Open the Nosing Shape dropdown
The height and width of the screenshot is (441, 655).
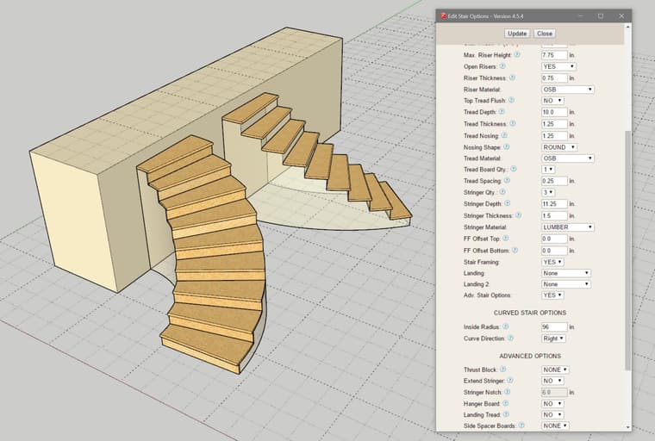(559, 147)
